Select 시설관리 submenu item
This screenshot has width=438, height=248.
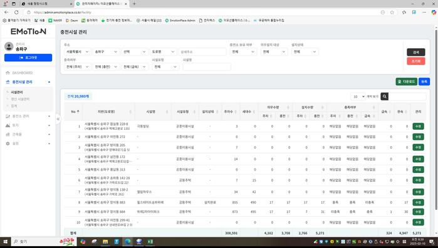tap(17, 92)
